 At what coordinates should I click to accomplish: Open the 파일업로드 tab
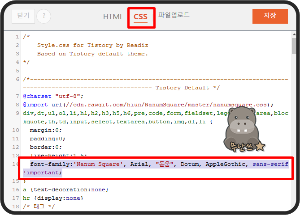[174, 15]
